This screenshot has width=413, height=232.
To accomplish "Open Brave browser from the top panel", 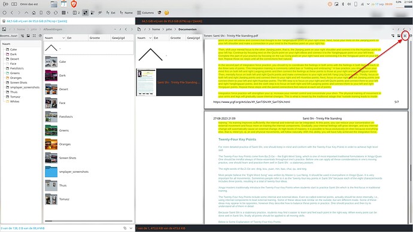I will point(74,4).
